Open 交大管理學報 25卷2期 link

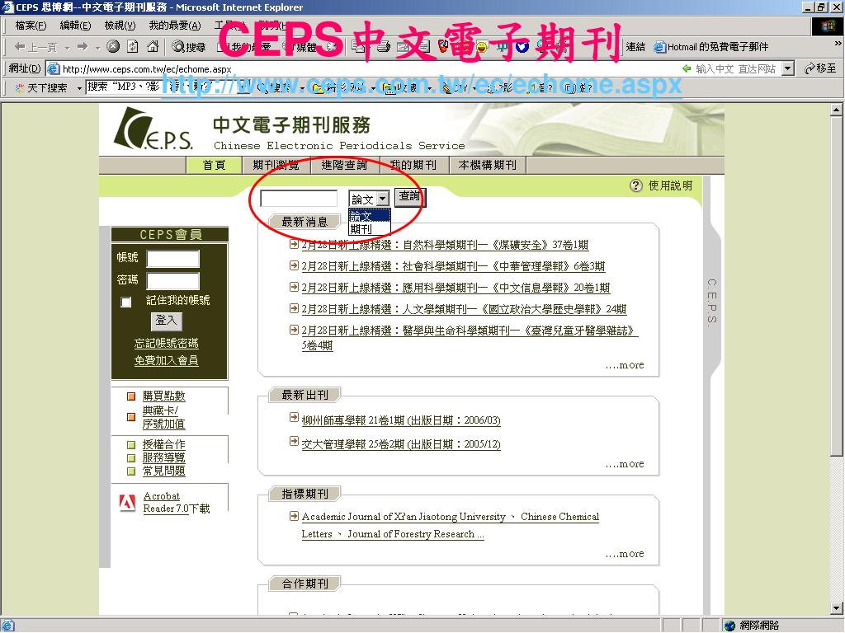[401, 444]
